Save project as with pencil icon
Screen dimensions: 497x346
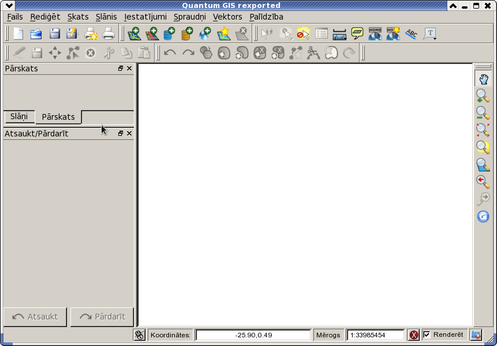(x=72, y=33)
